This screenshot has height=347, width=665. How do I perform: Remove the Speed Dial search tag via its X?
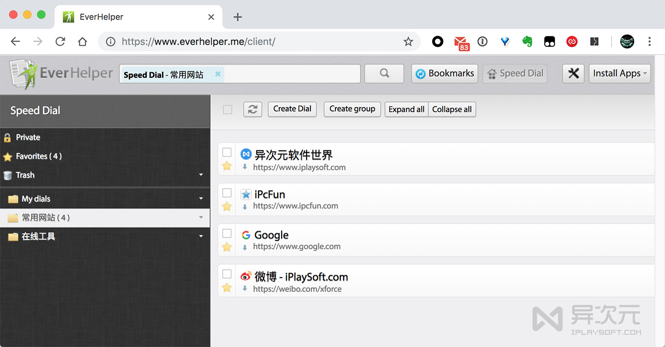click(x=217, y=74)
